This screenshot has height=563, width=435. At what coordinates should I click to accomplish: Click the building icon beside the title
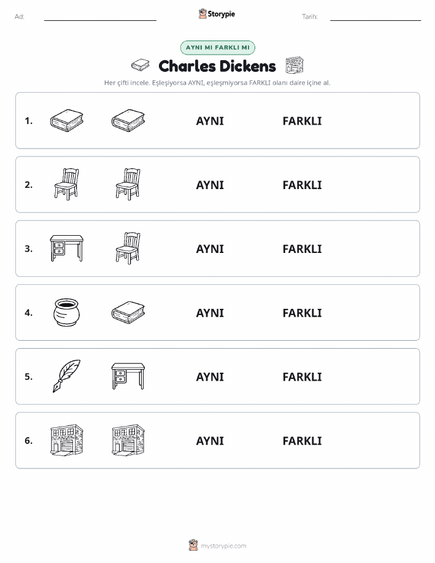[x=294, y=65]
